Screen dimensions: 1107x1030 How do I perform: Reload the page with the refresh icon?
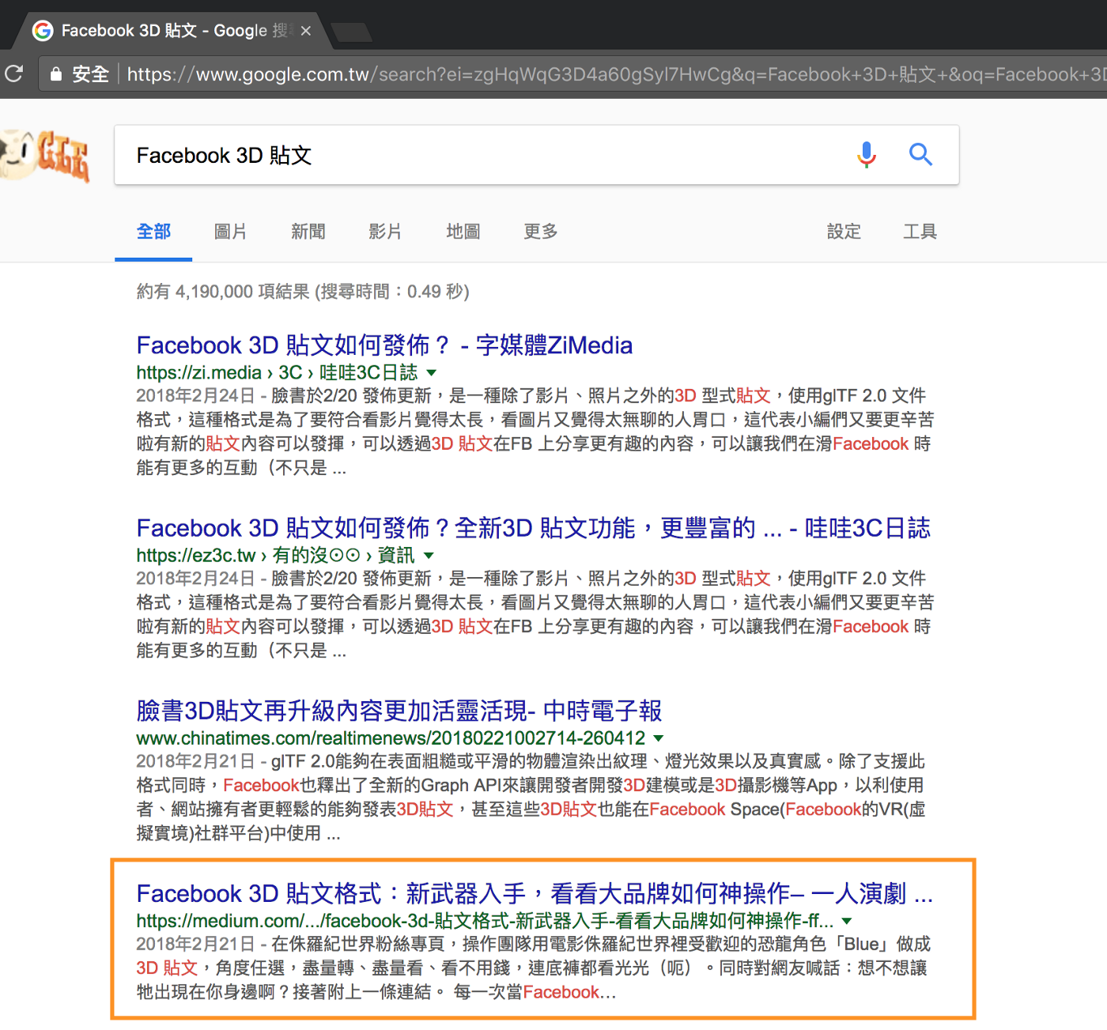tap(13, 74)
